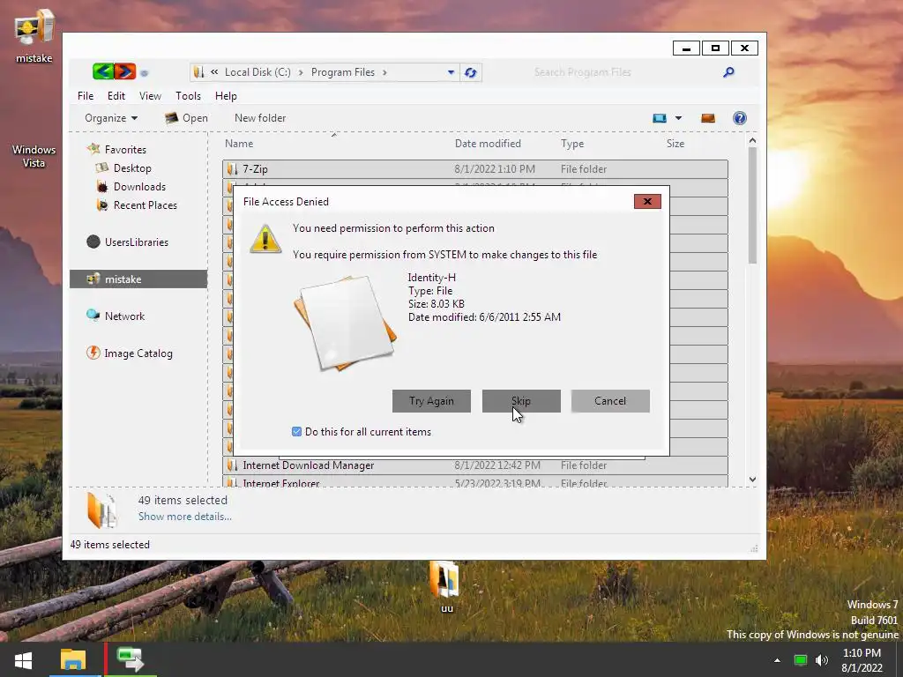Click the Open toolbar button

pos(186,118)
